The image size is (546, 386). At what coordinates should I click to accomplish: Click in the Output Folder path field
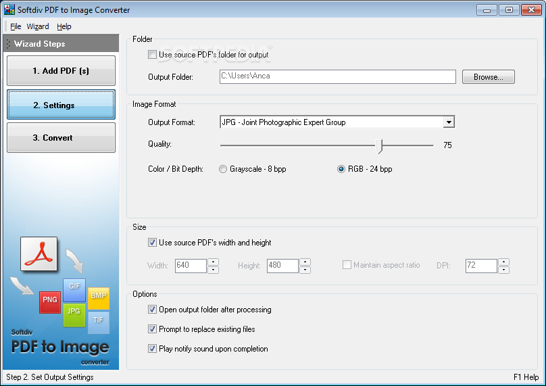337,76
